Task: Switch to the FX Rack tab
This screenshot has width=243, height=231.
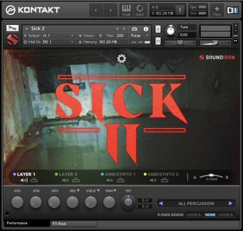Action: [x=74, y=224]
